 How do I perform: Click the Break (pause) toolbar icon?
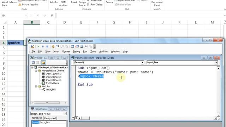(x=43, y=46)
